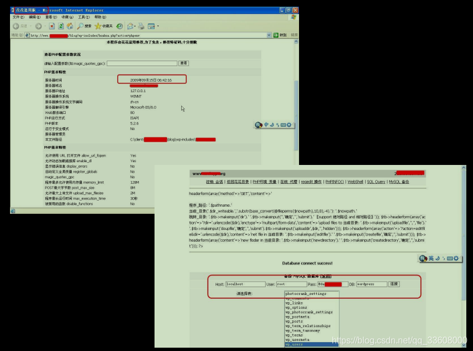473x351 pixels.
Task: Open the 查看 (View) menu
Action: pos(51,17)
